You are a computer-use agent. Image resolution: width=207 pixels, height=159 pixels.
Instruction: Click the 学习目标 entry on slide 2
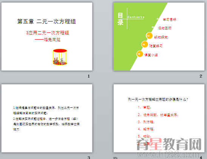pyautogui.click(x=170, y=20)
